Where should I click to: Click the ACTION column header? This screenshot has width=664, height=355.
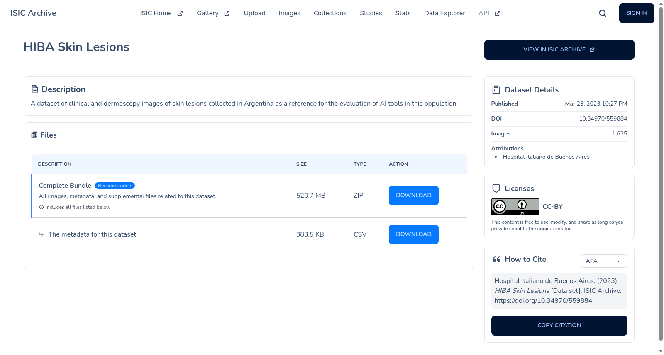pos(398,164)
